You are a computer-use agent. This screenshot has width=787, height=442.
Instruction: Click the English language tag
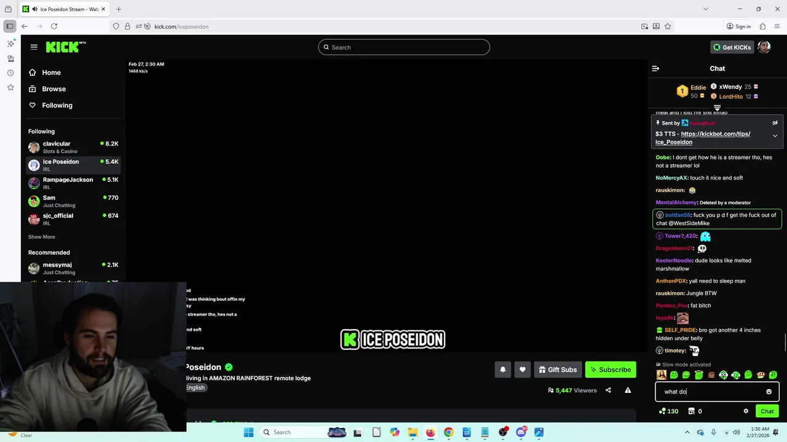click(x=194, y=388)
